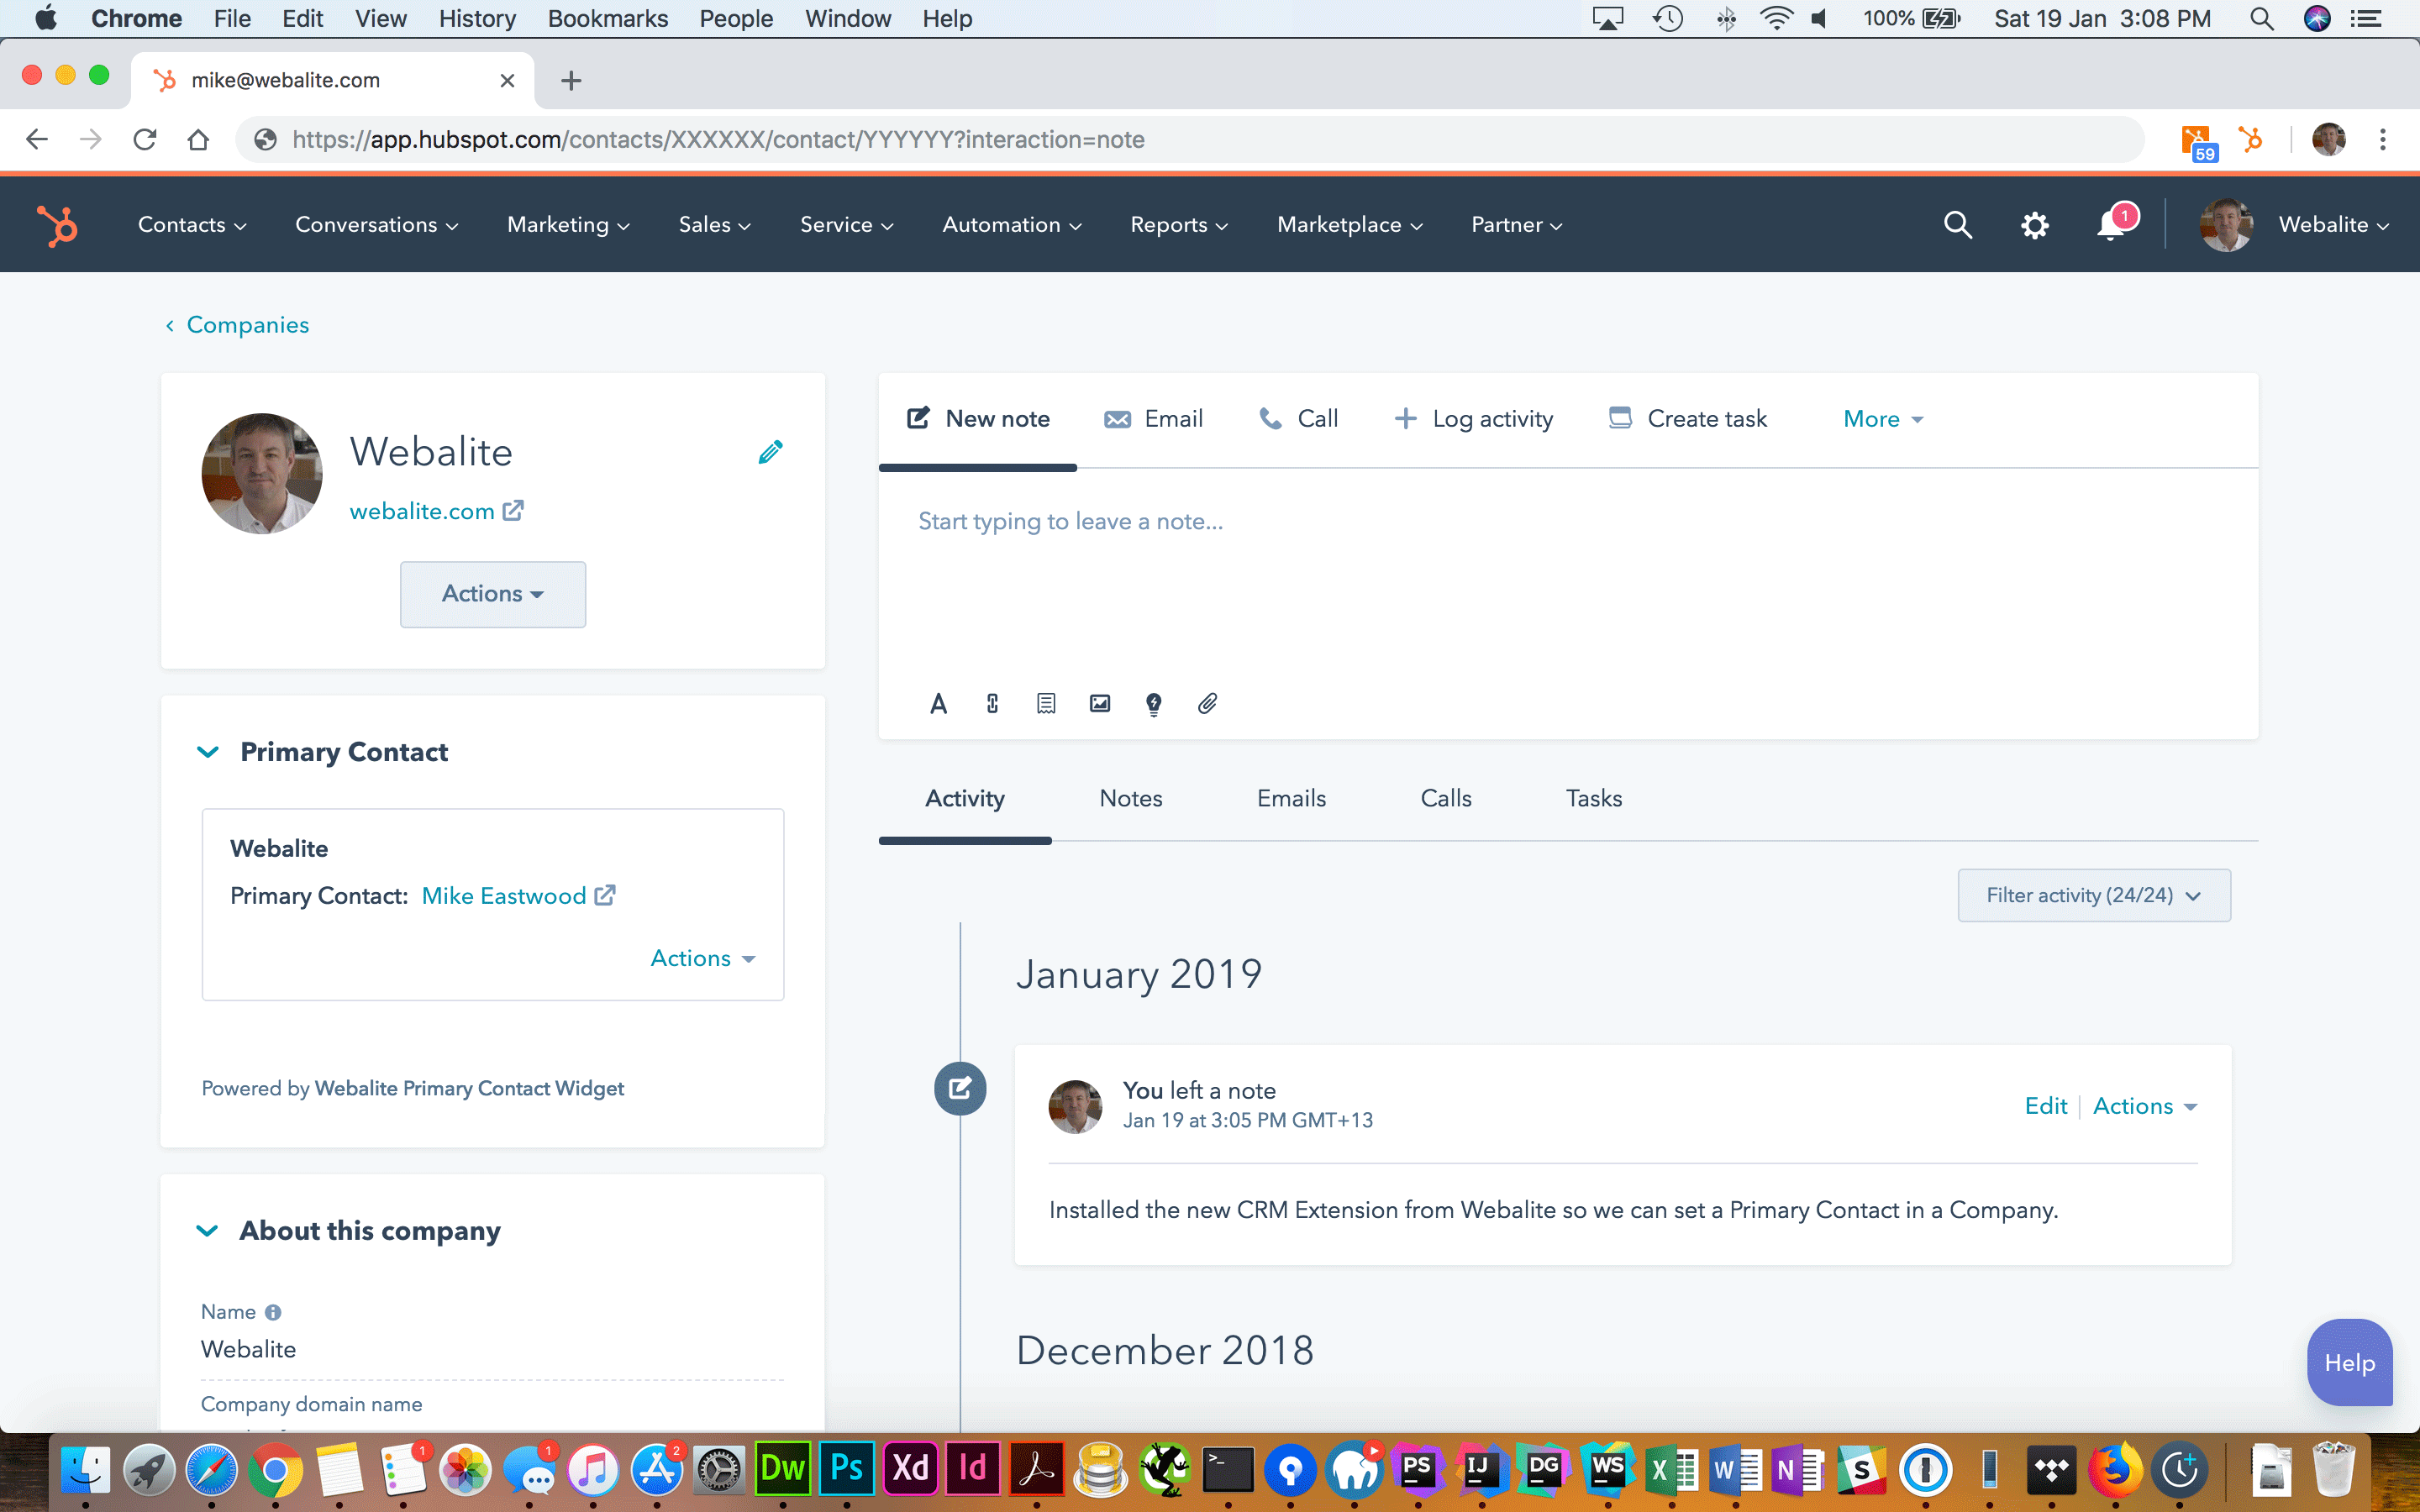The height and width of the screenshot is (1512, 2420).
Task: Click the HubSpot sprocket settings icon
Action: pyautogui.click(x=2035, y=223)
